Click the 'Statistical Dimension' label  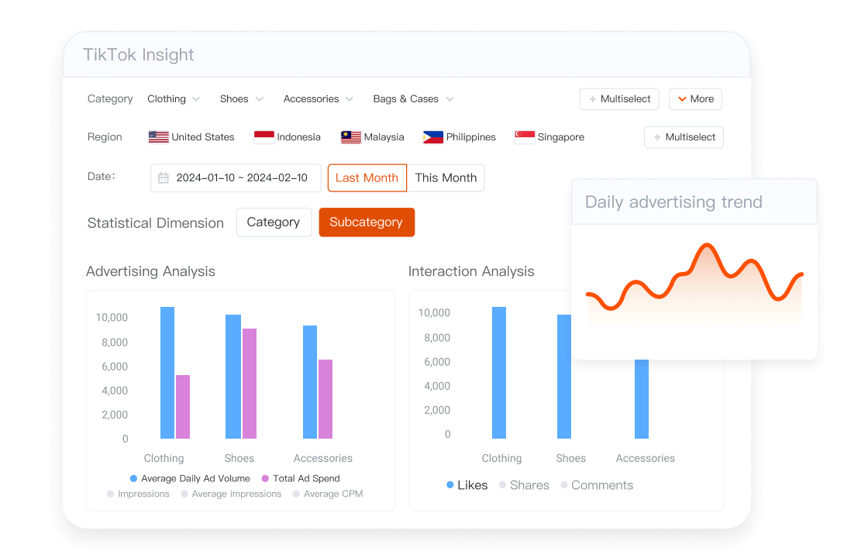click(x=156, y=222)
